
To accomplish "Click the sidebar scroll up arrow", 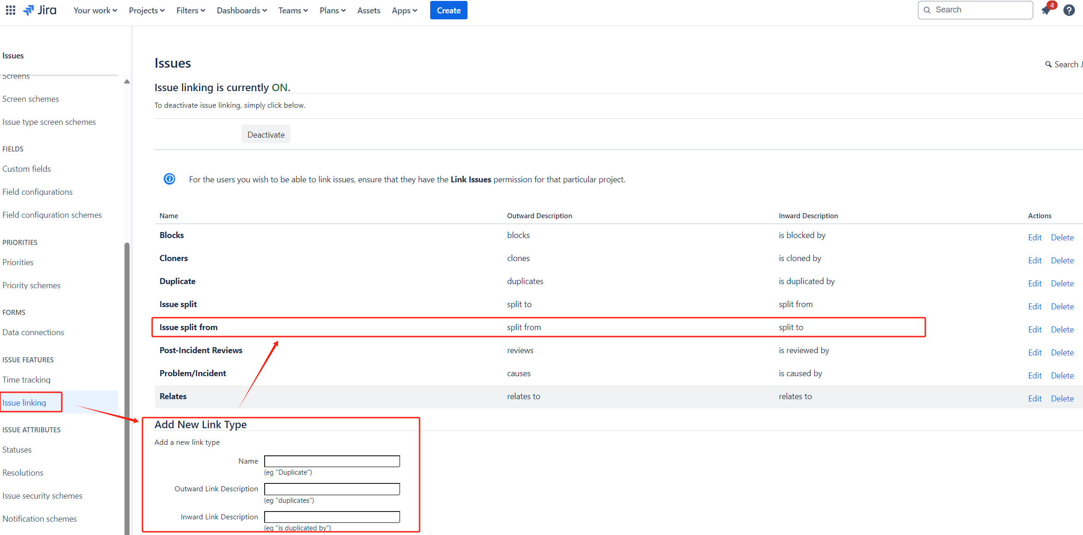I will (127, 81).
